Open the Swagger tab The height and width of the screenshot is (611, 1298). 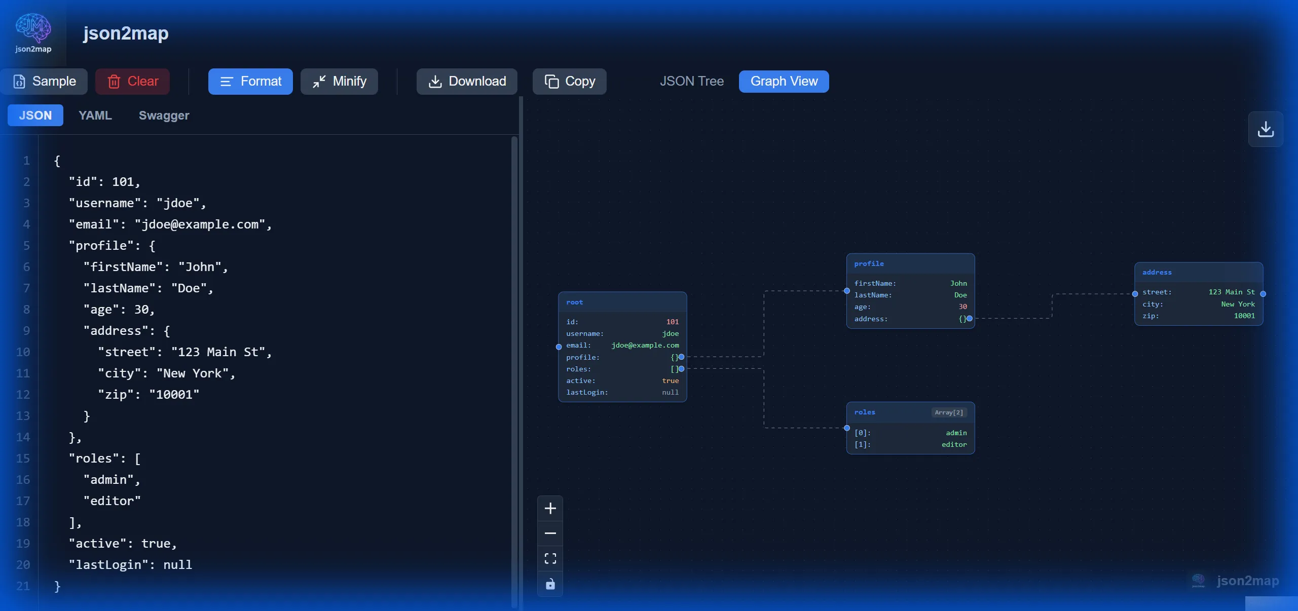click(x=164, y=116)
